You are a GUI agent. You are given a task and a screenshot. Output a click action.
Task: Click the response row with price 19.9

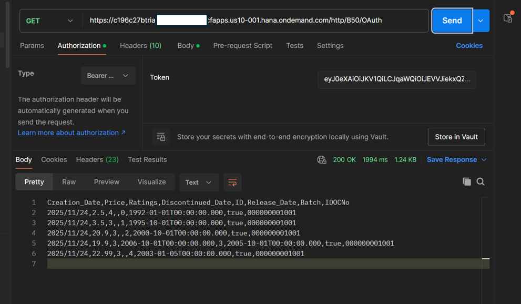point(221,244)
